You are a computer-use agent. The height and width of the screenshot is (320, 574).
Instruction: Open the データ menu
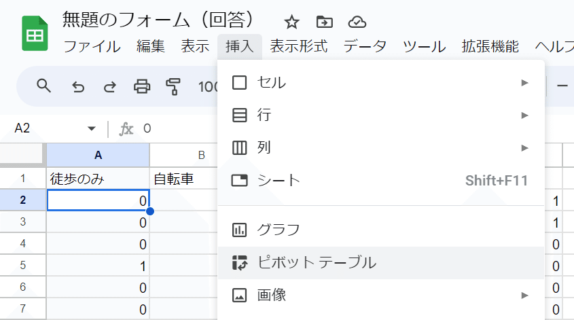pyautogui.click(x=365, y=47)
